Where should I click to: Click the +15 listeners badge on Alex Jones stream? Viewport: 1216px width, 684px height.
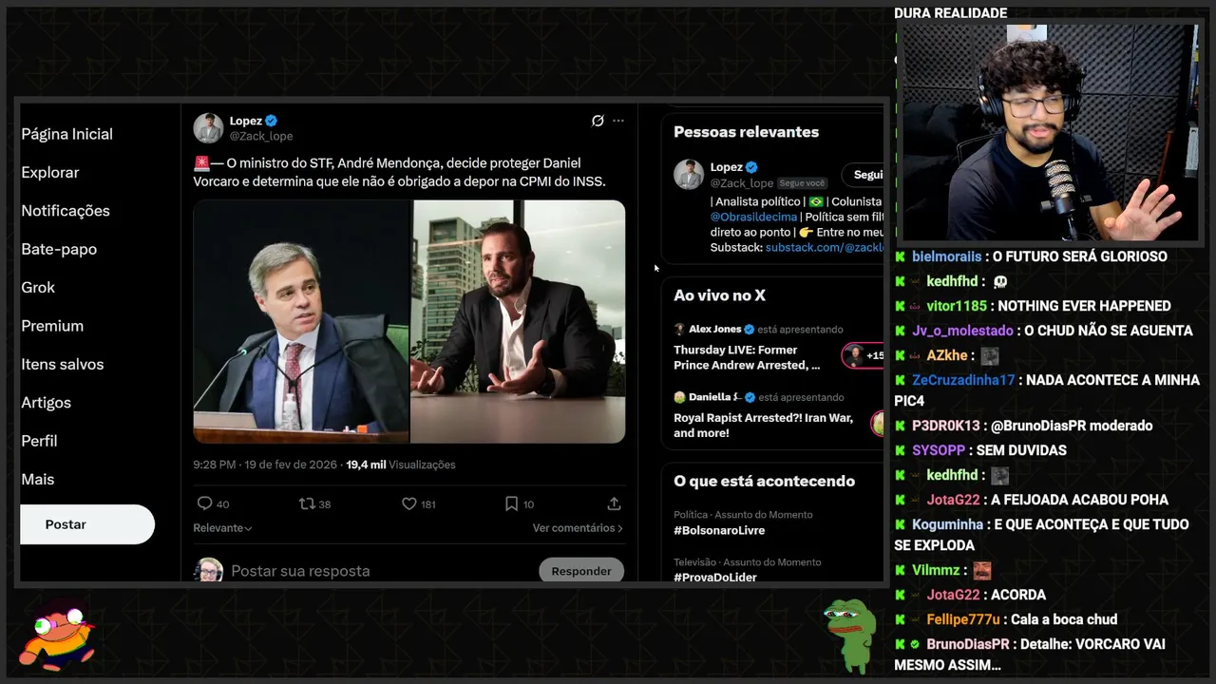coord(864,356)
